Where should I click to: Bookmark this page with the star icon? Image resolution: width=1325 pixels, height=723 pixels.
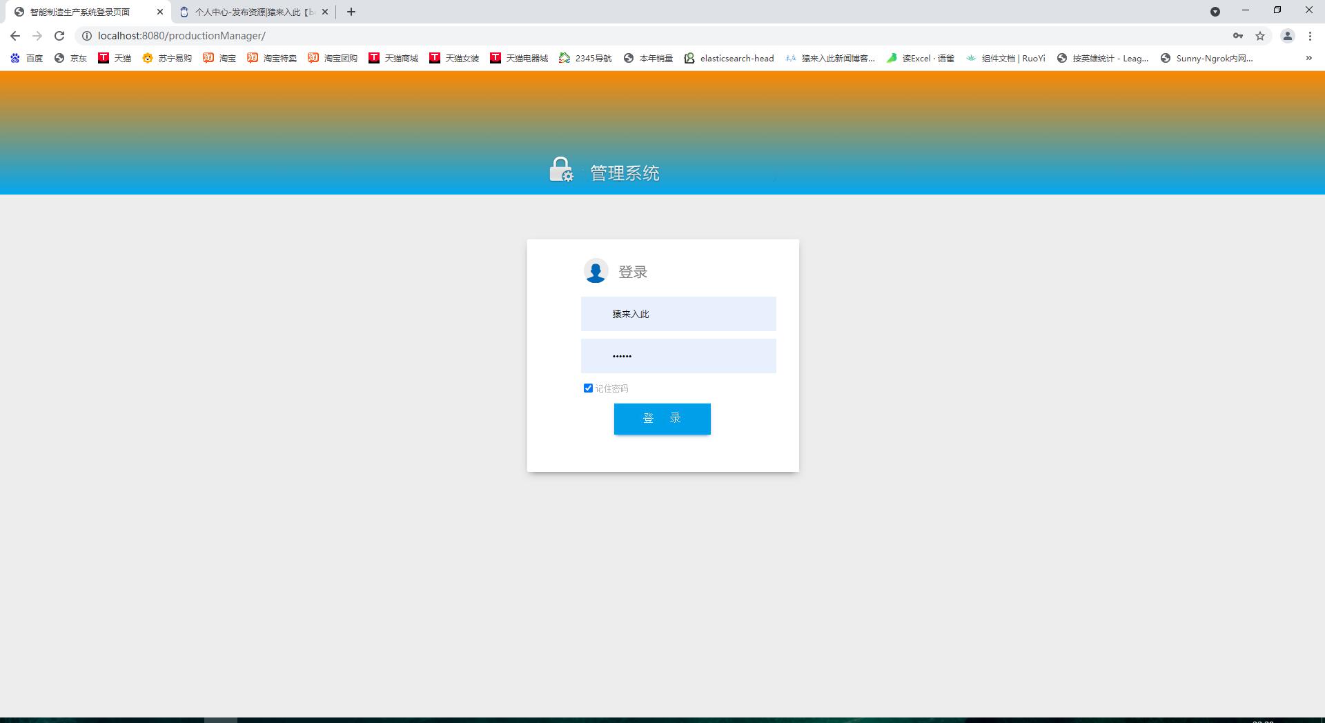1260,36
